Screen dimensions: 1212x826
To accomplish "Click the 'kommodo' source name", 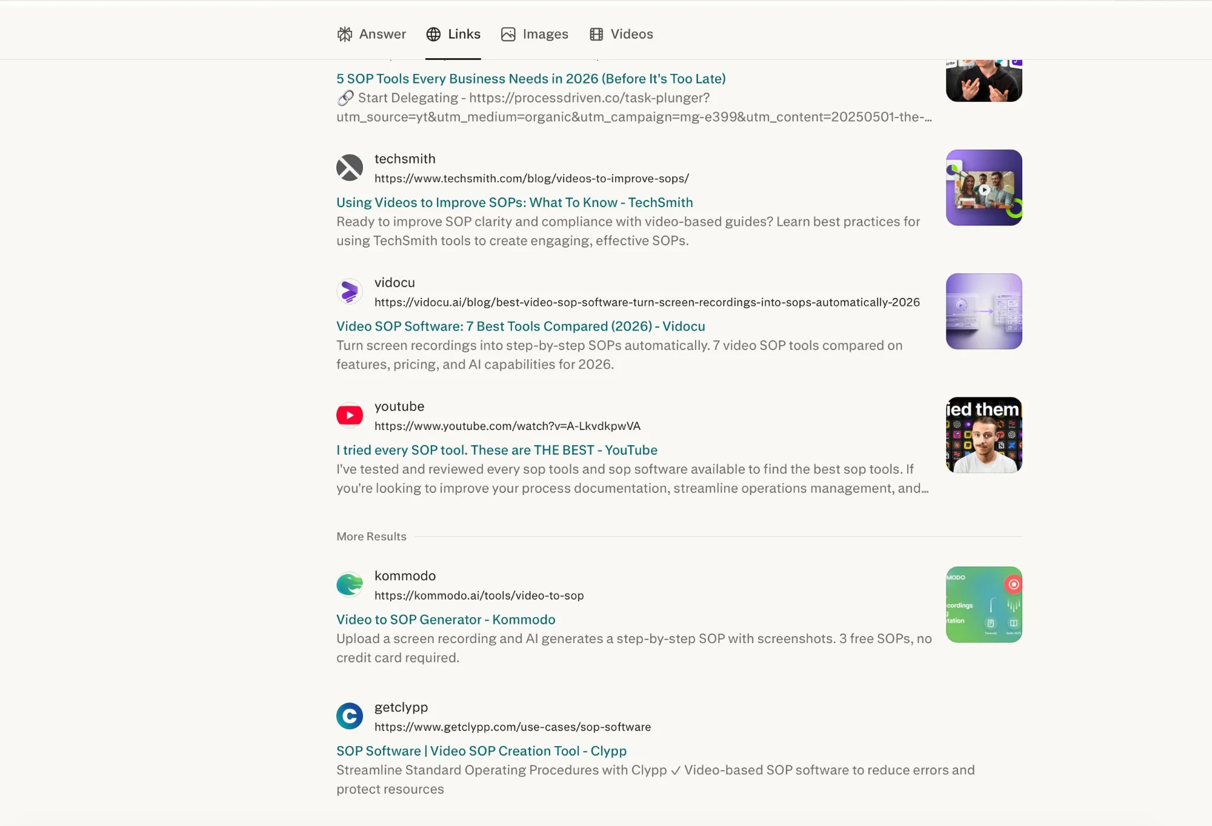I will [405, 576].
